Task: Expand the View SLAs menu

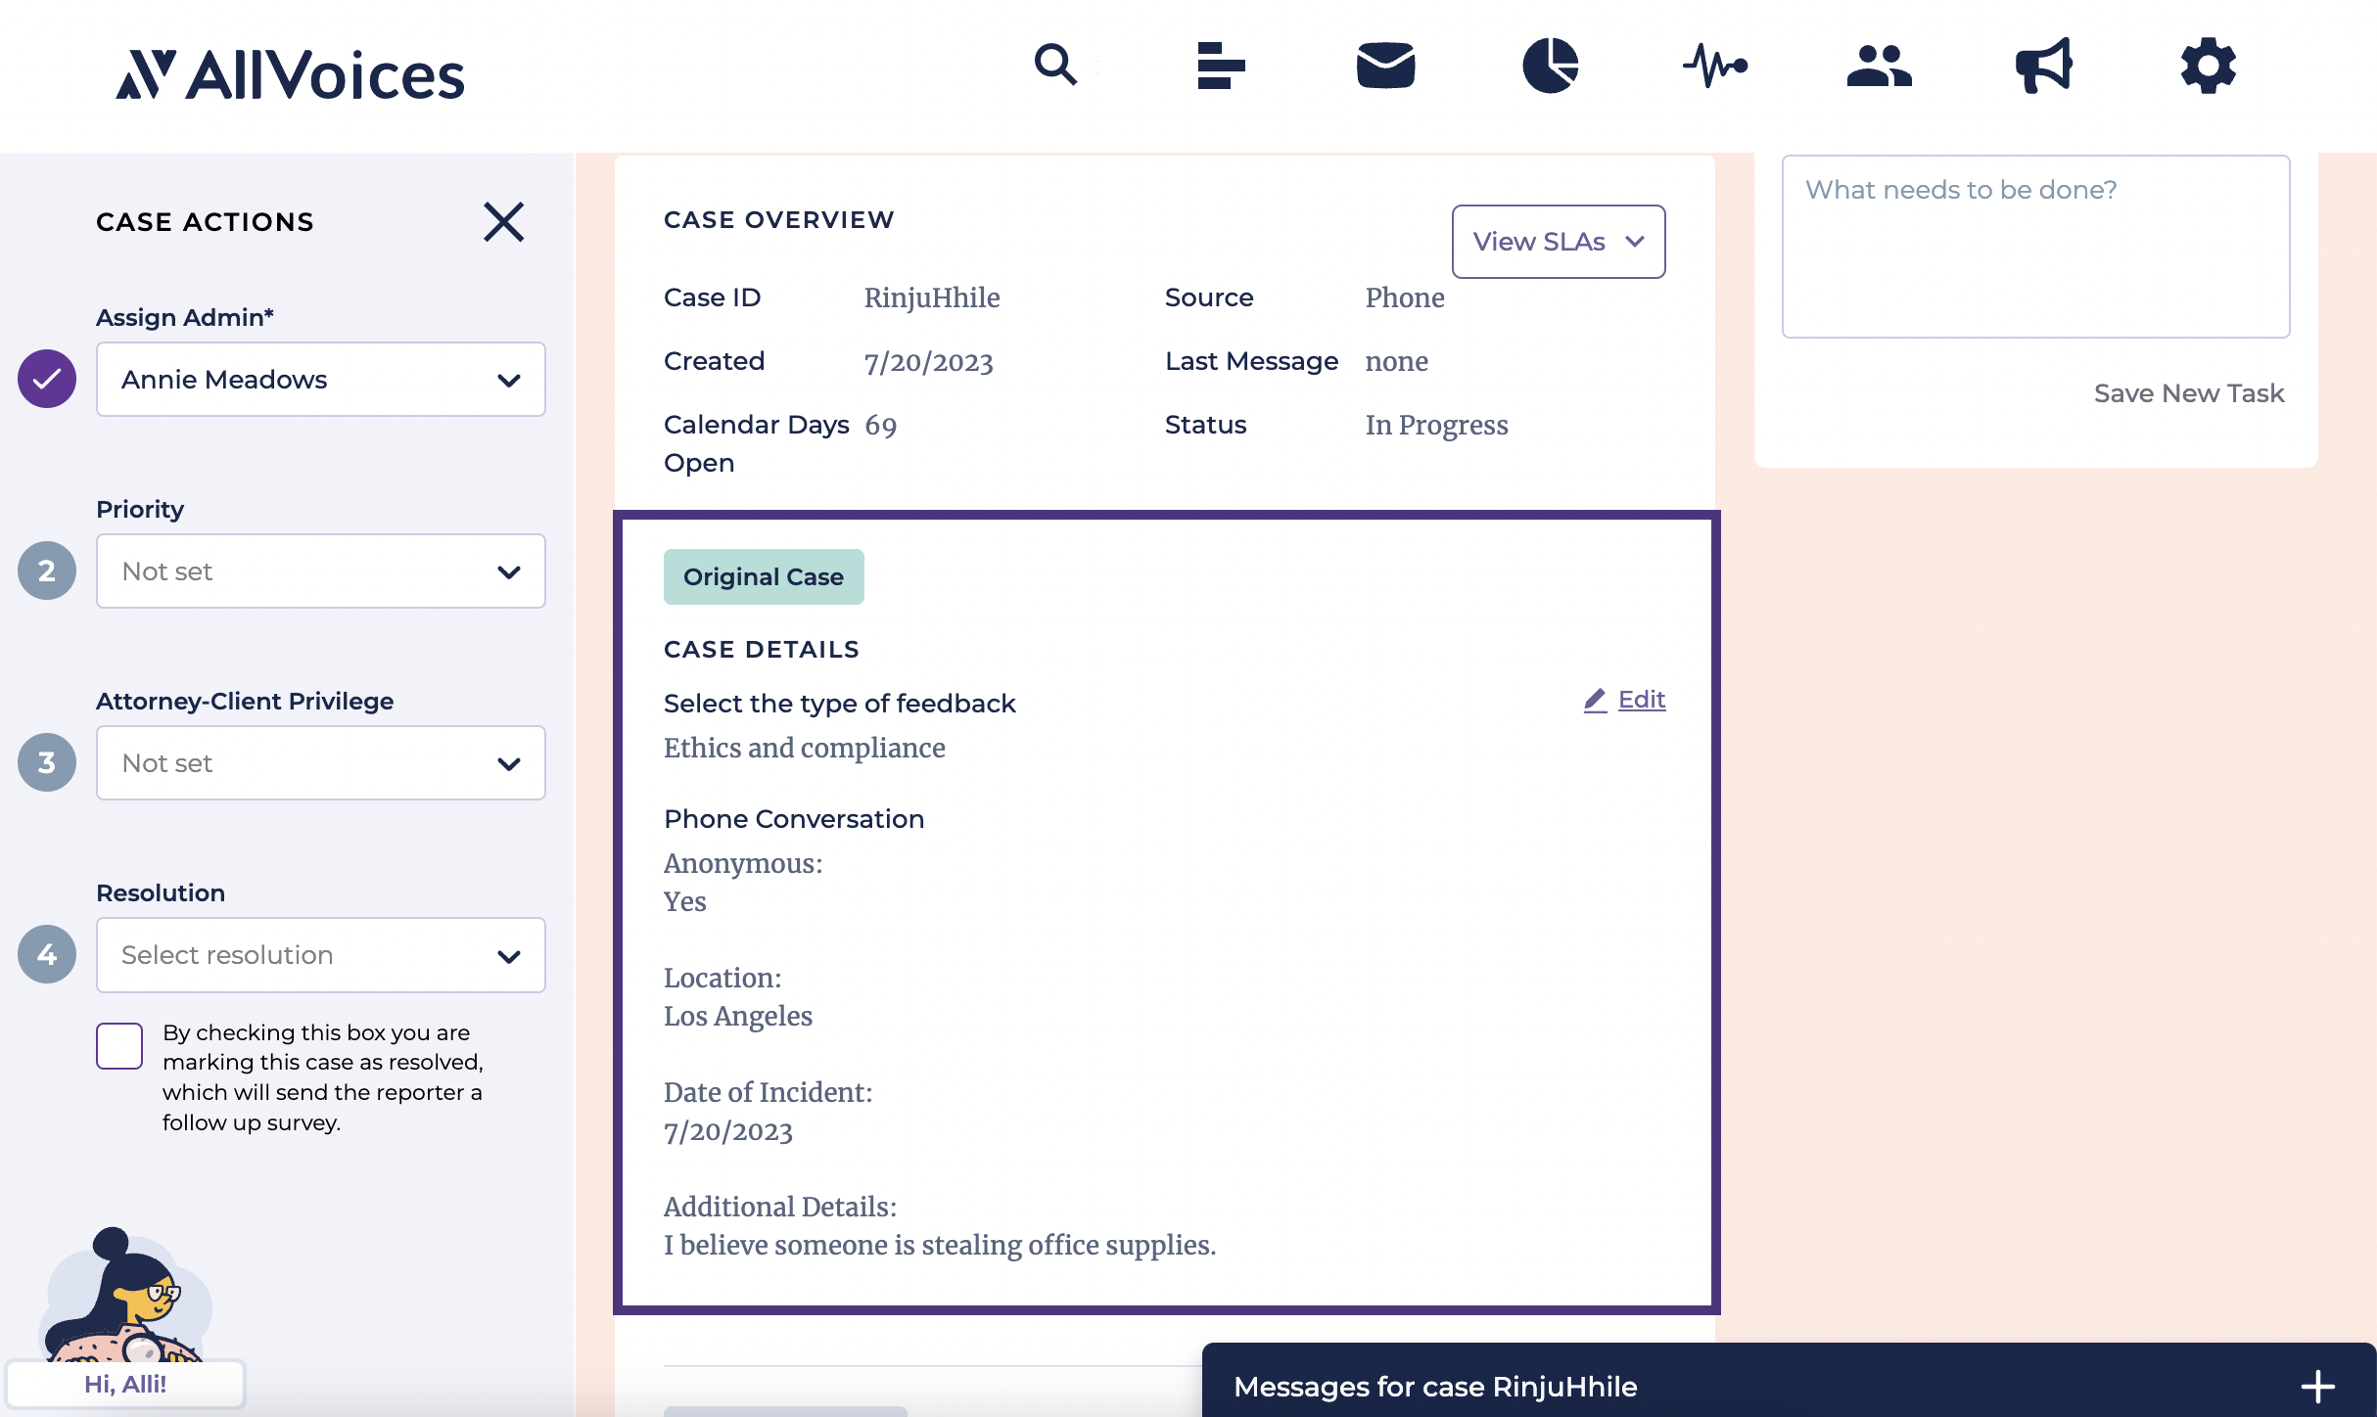Action: 1558,242
